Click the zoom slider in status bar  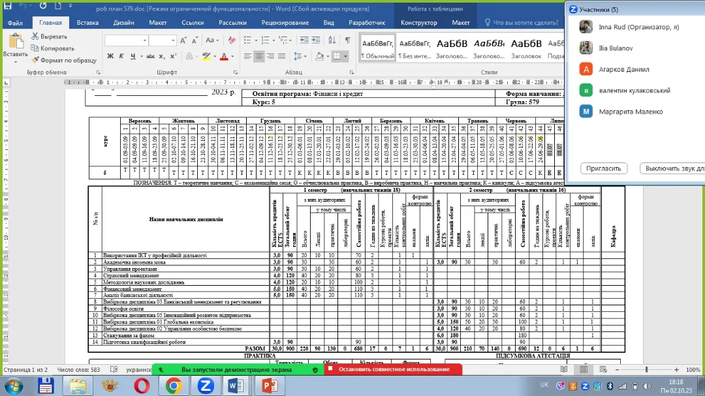pos(646,370)
